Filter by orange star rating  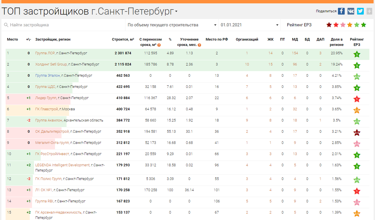pyautogui.click(x=350, y=25)
